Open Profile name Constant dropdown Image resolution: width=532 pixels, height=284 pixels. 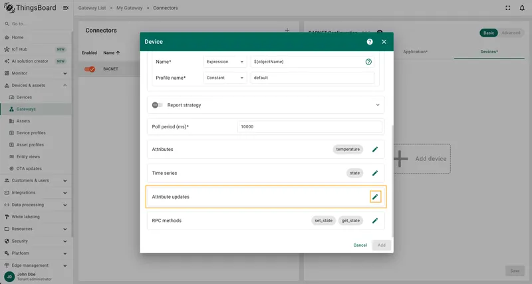click(225, 78)
